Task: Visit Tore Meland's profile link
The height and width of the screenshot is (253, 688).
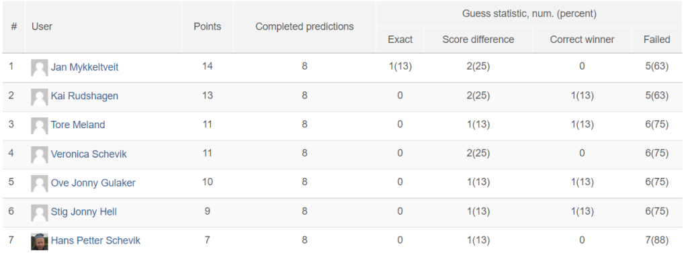Action: (x=78, y=125)
